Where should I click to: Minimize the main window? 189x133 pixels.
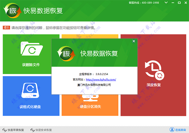pyautogui.click(x=173, y=3)
